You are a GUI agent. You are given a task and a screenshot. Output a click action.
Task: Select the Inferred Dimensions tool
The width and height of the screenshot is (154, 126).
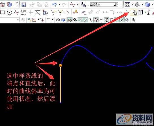point(75,12)
